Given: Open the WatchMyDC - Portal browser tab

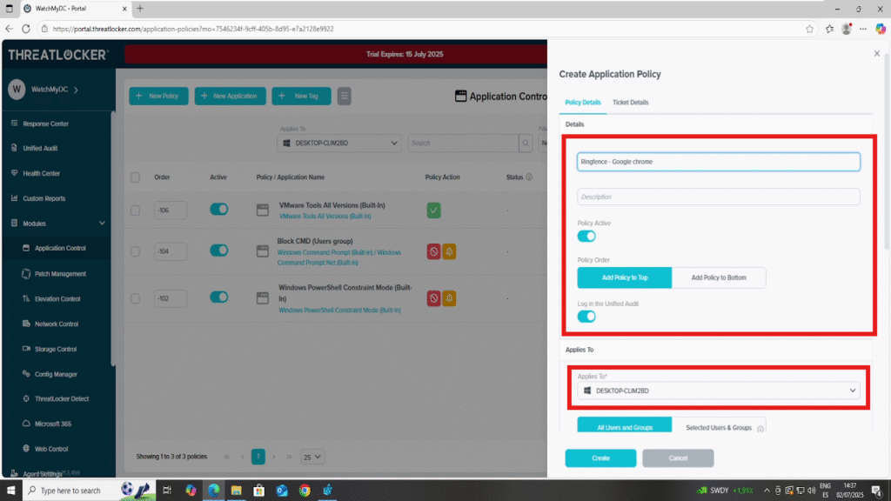Looking at the screenshot, I should [x=75, y=9].
